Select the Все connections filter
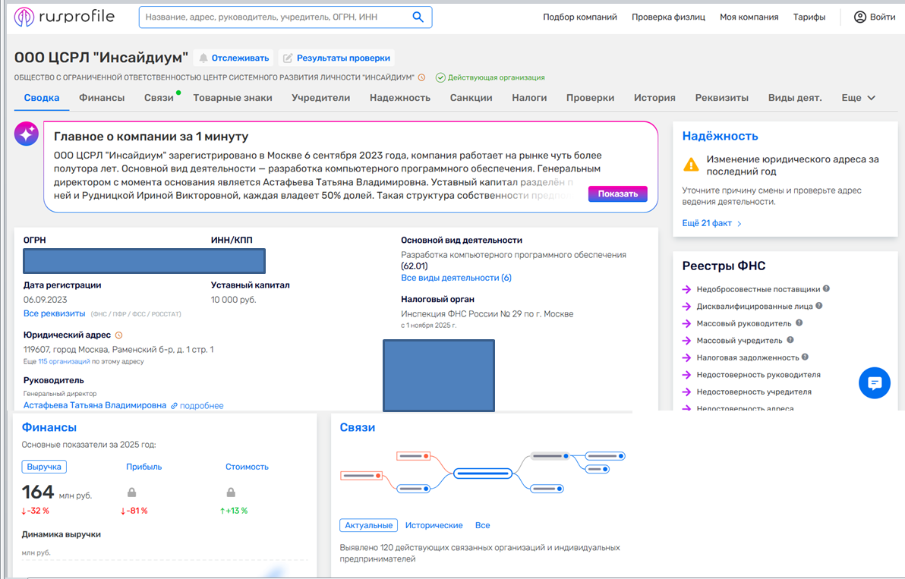This screenshot has width=905, height=579. point(483,525)
